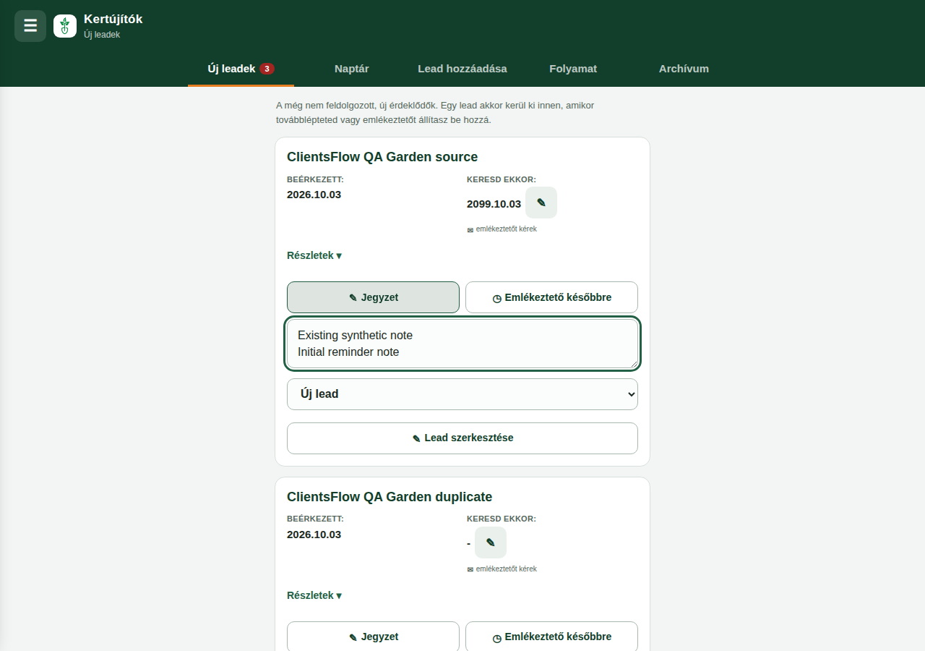Screen dimensions: 925x651
Task: Edit the 2099.10.03 callback date pencil
Action: pos(541,203)
